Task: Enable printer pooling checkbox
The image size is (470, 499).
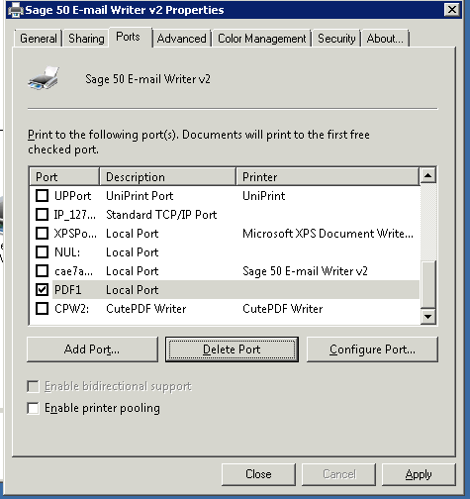Action: point(33,408)
